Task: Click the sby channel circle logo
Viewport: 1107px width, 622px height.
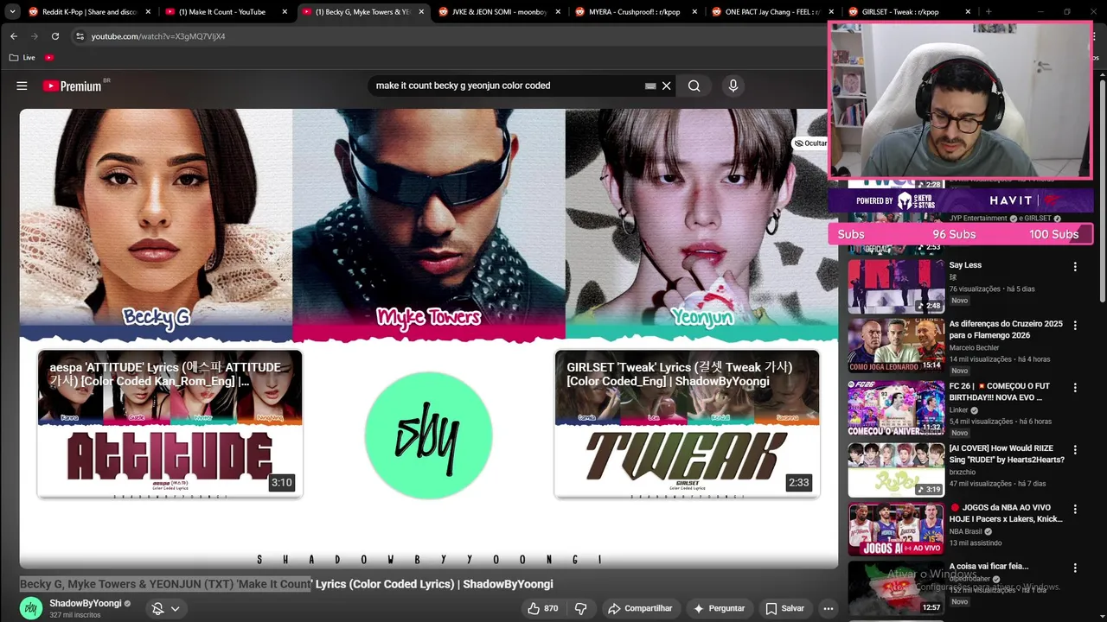Action: [429, 435]
